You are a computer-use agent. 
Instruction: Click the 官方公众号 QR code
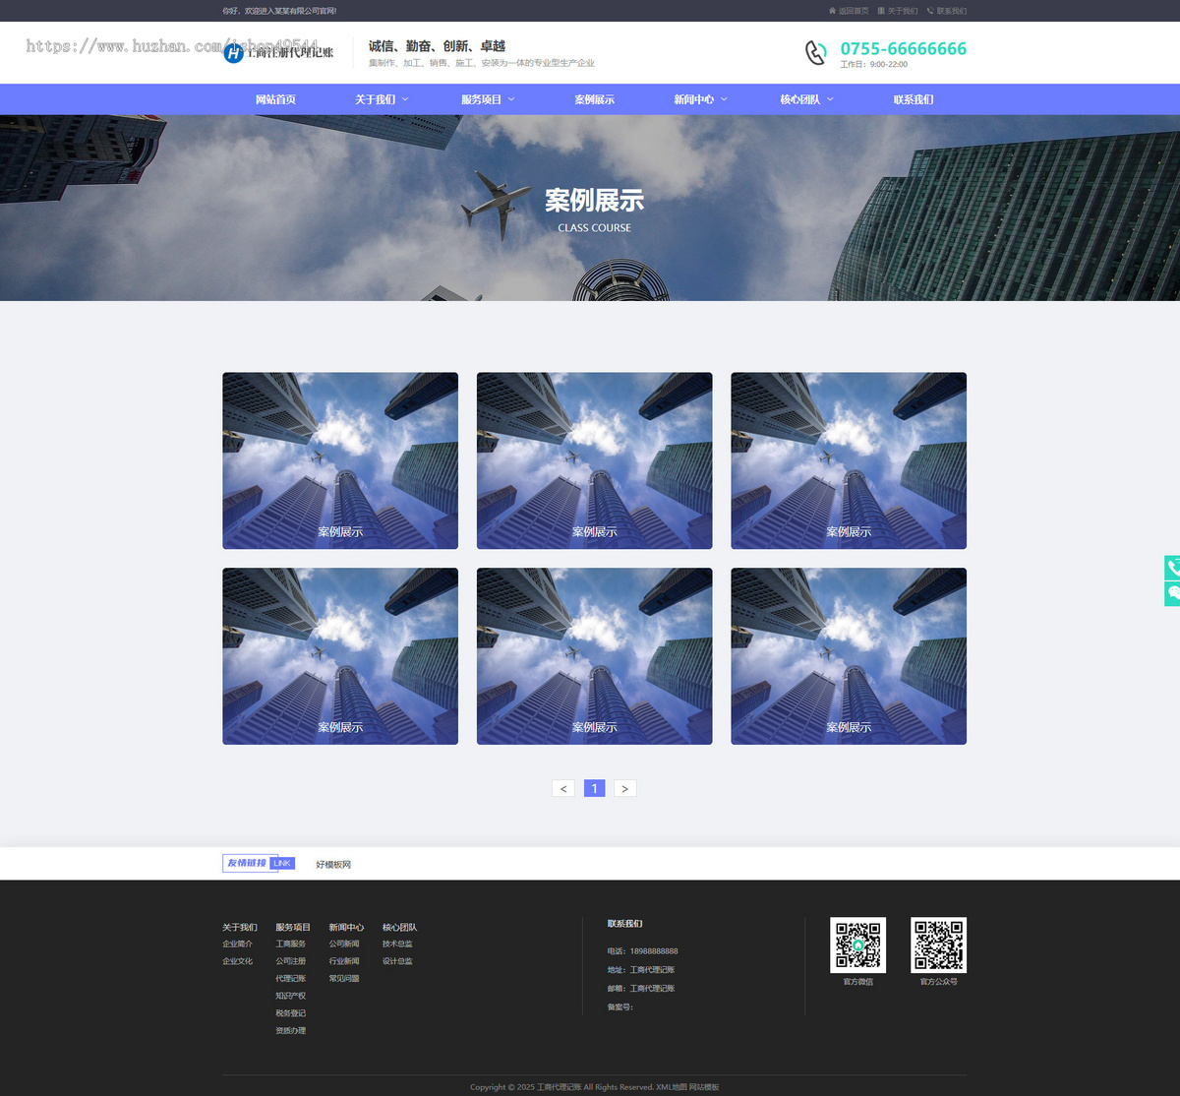(x=938, y=944)
